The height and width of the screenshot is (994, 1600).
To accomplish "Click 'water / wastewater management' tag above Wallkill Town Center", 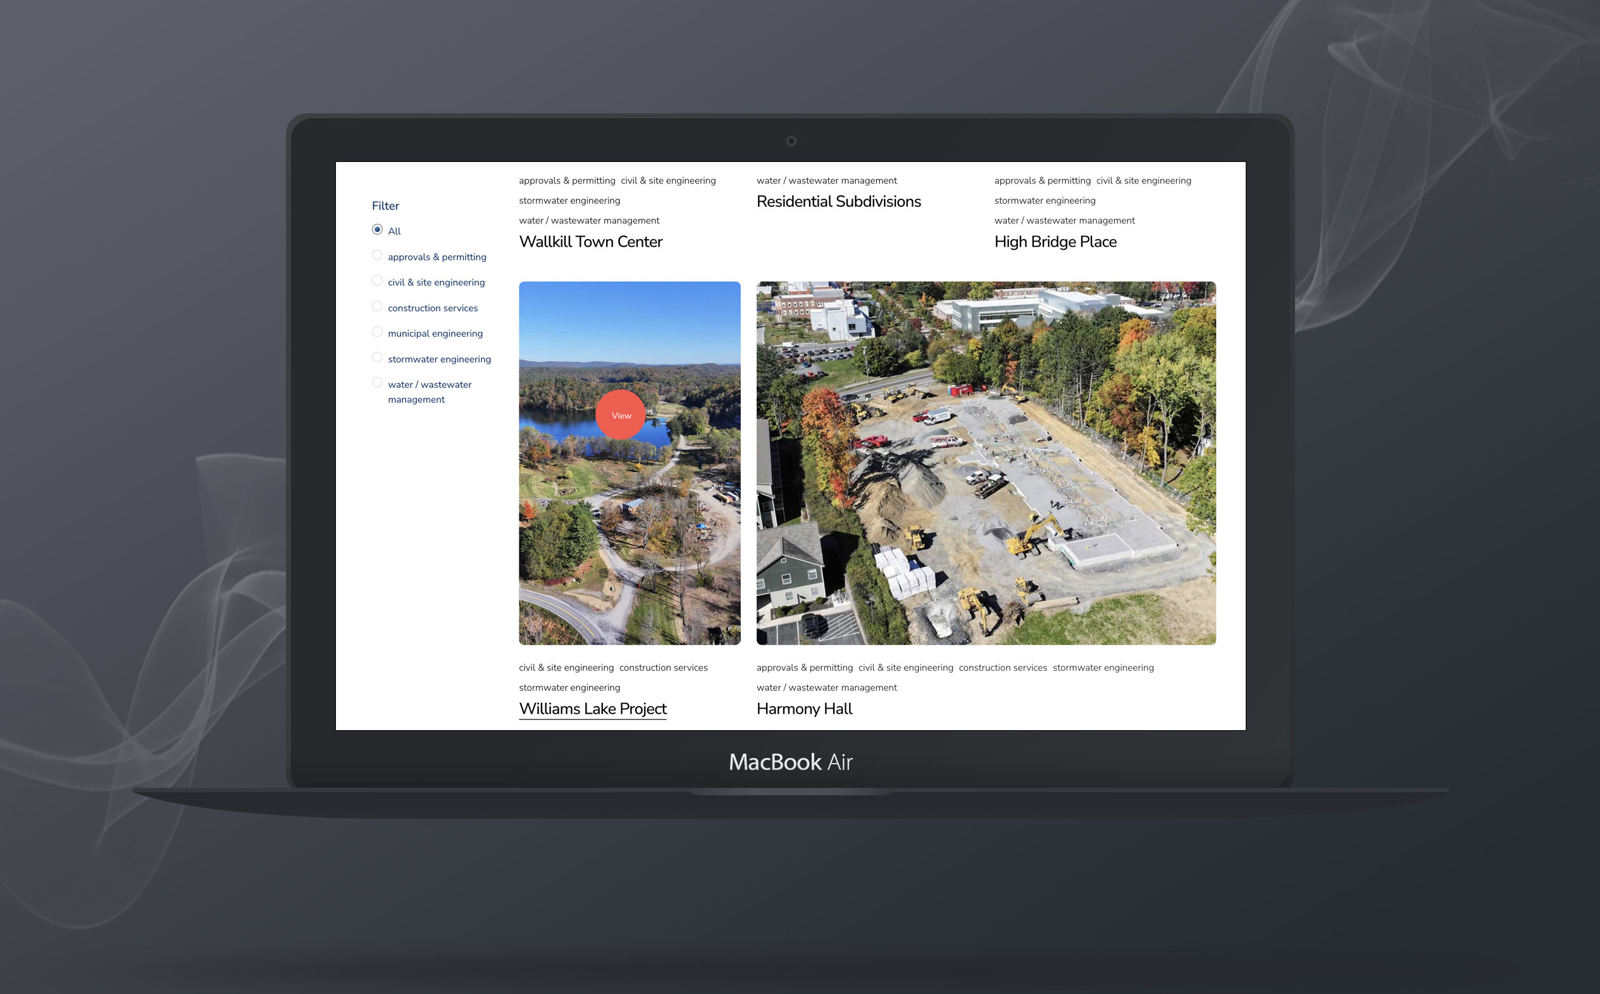I will click(x=589, y=221).
